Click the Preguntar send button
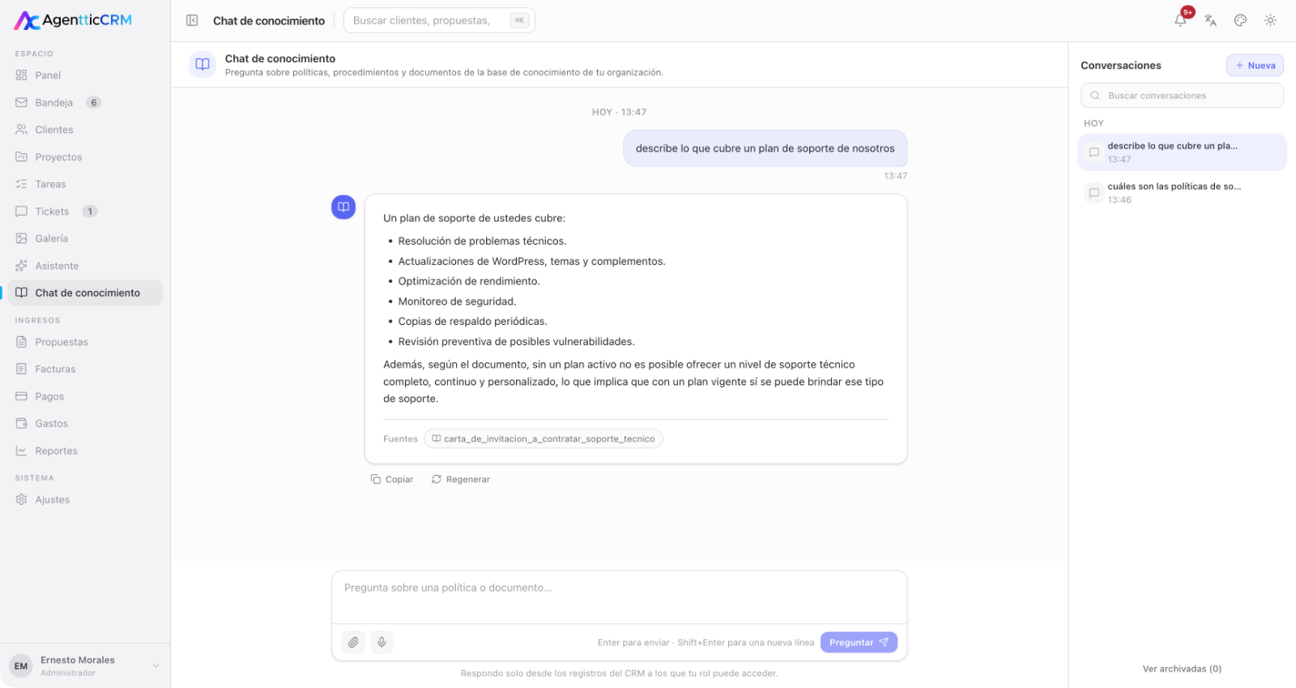This screenshot has width=1296, height=688. [x=859, y=643]
